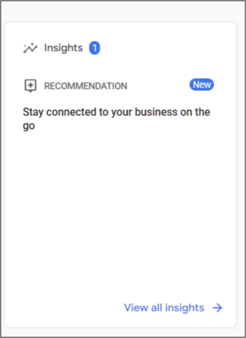Click the gray background above the Insights card
The width and height of the screenshot is (246, 338).
click(123, 11)
